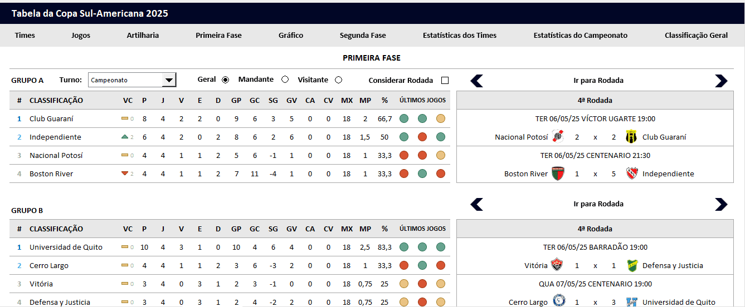The width and height of the screenshot is (745, 307).
Task: Switch to Segunda Fase tab
Action: 363,35
